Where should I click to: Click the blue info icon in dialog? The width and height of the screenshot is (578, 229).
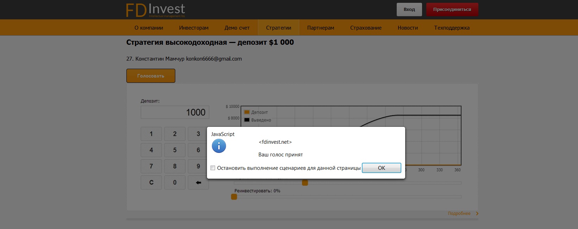(x=219, y=146)
